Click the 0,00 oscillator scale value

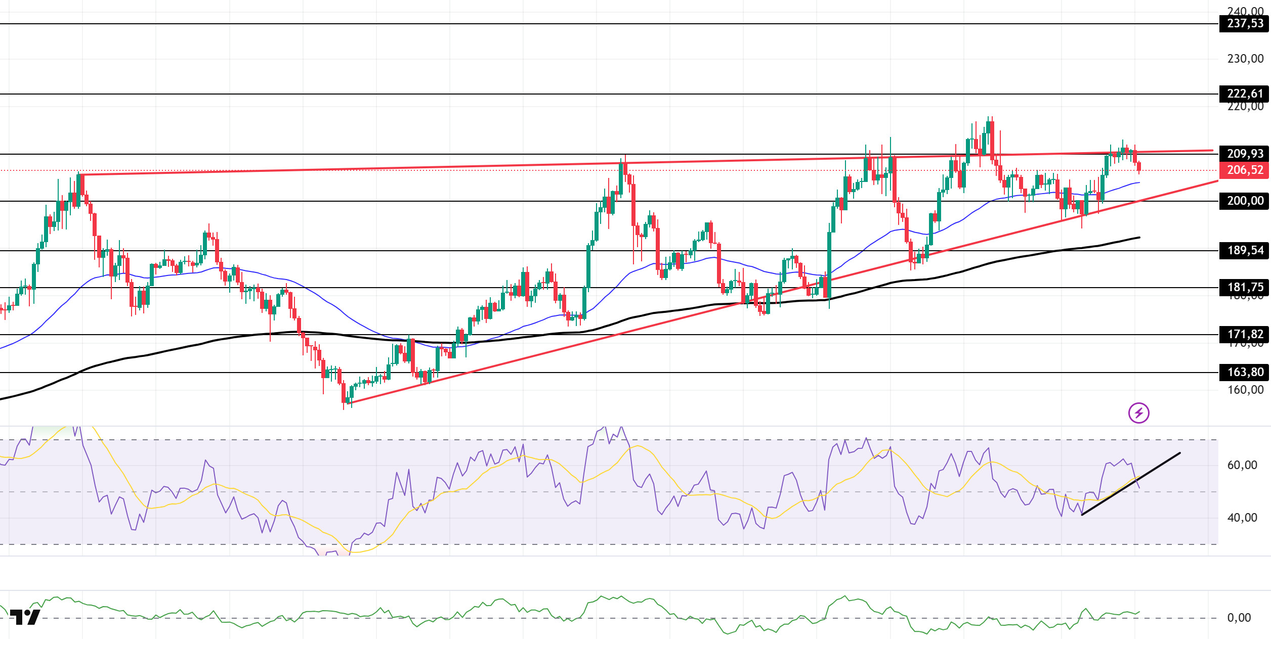coord(1239,618)
